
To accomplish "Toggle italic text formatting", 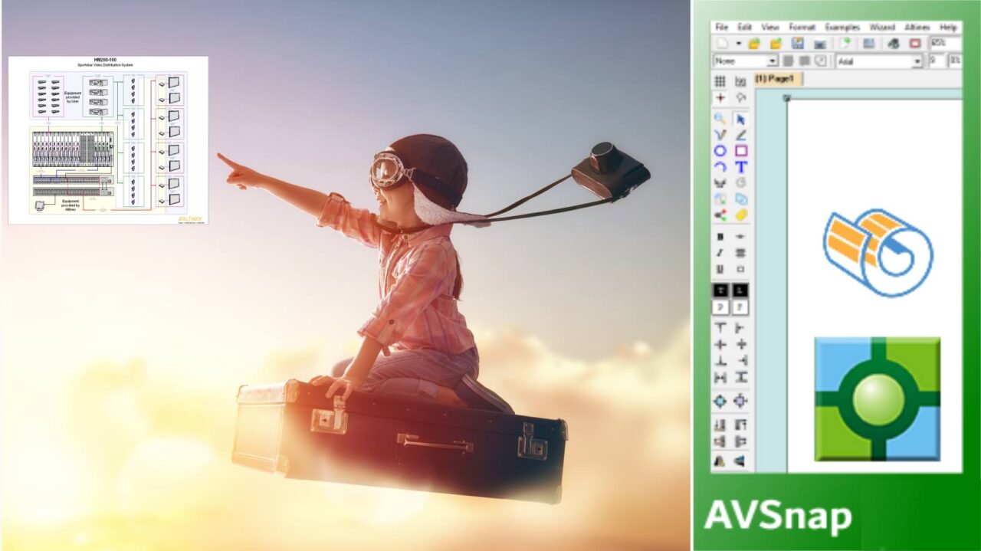I will tap(719, 254).
